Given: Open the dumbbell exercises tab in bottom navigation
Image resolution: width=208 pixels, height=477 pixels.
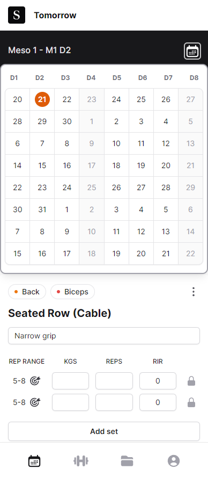Looking at the screenshot, I should click(81, 461).
